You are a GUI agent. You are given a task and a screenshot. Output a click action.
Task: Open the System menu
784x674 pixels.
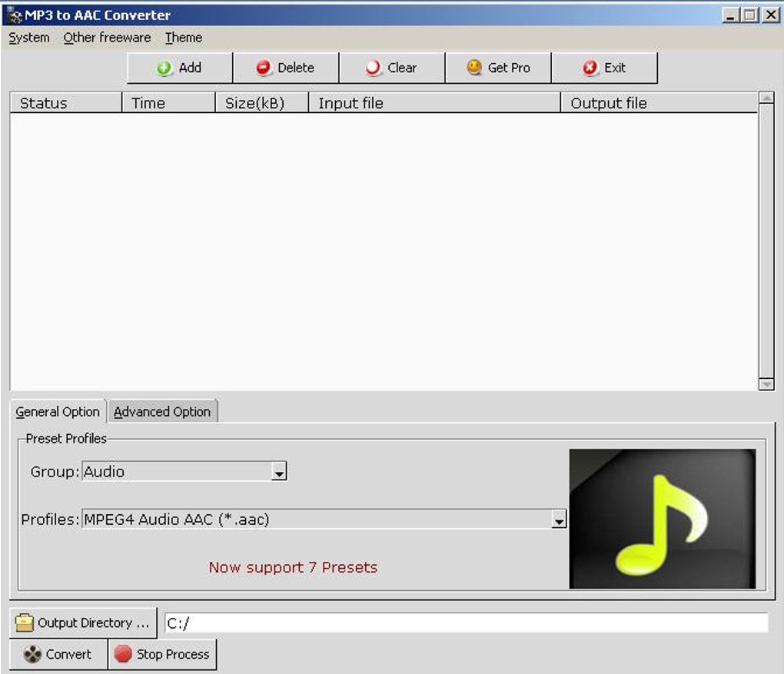tap(29, 38)
